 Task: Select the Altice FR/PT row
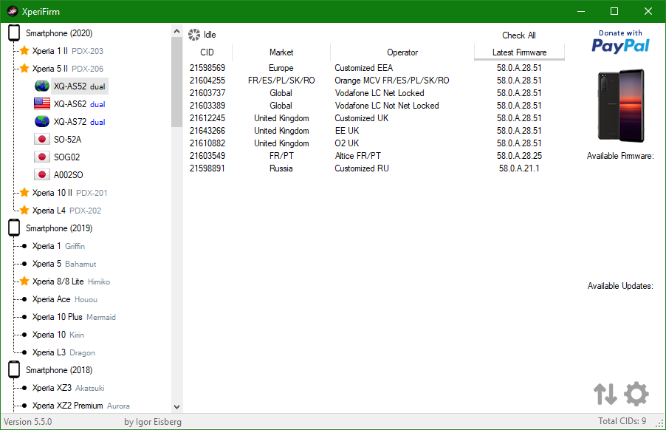374,156
